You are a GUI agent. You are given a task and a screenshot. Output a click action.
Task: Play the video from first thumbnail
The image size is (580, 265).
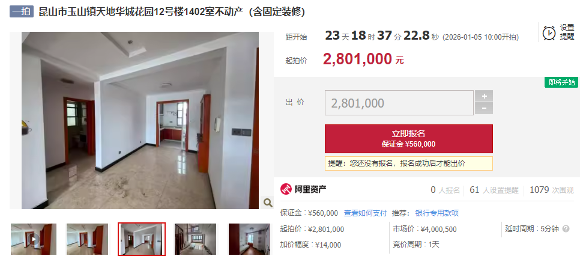34,239
